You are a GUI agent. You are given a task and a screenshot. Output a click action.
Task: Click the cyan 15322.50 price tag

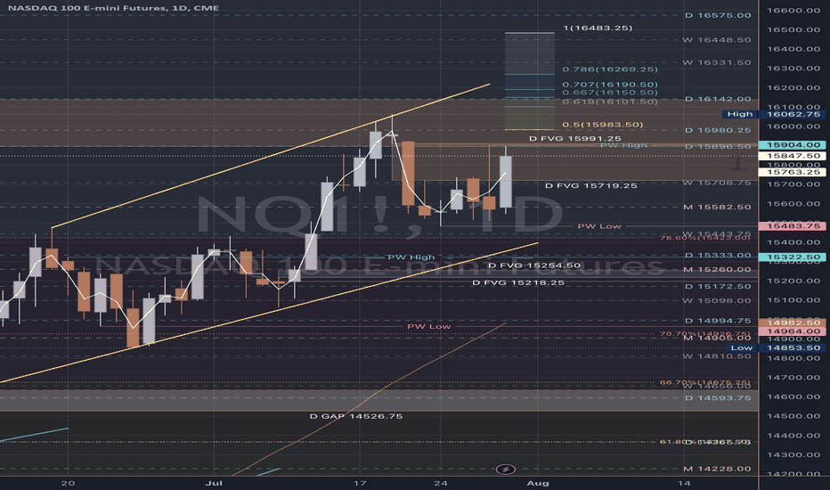coord(793,257)
